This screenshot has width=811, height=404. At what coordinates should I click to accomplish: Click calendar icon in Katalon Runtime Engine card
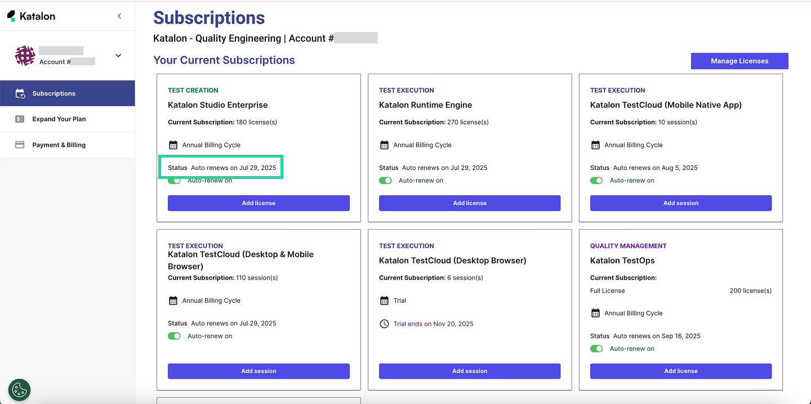384,145
